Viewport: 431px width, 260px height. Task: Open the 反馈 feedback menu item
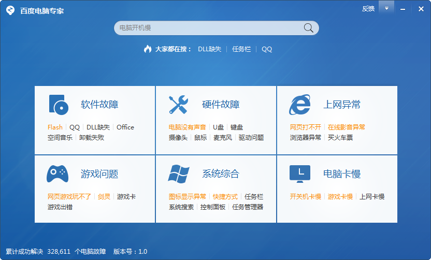(368, 8)
